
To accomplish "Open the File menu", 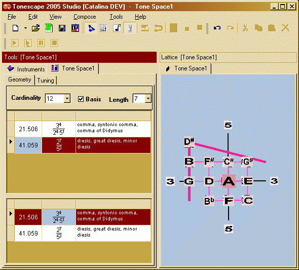I will coord(12,17).
